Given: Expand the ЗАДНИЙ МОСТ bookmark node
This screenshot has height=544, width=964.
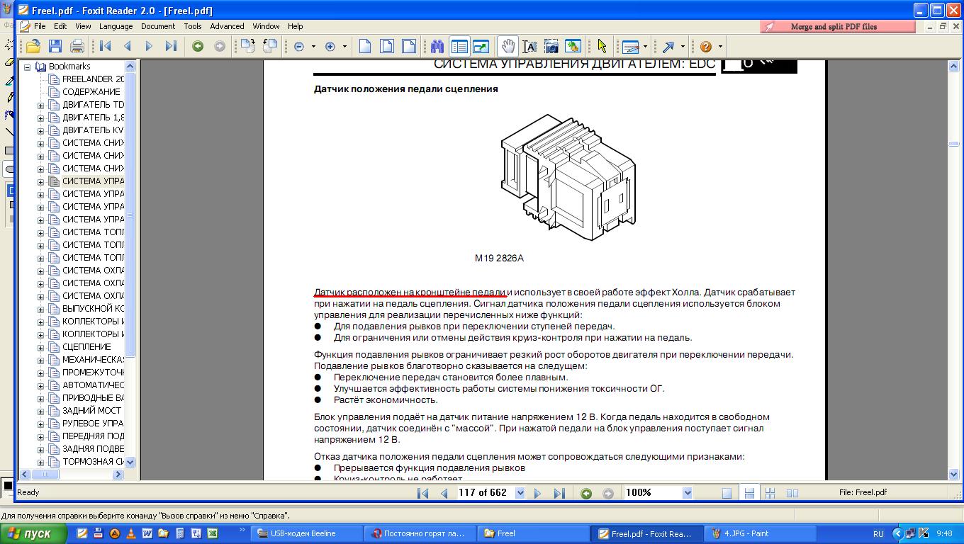Looking at the screenshot, I should (40, 411).
